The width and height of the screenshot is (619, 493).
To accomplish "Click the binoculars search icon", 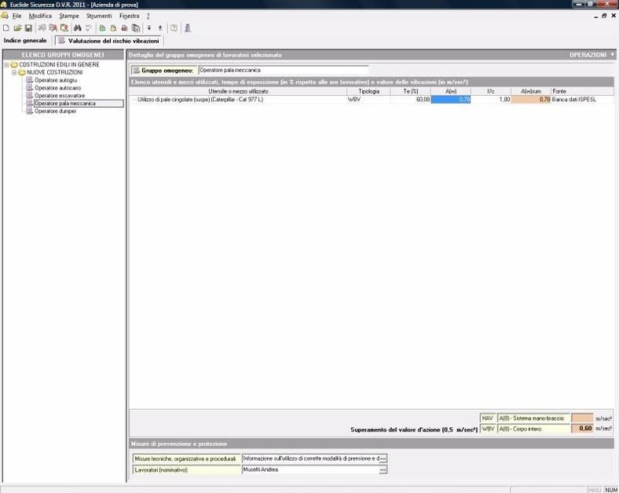I will pyautogui.click(x=77, y=28).
